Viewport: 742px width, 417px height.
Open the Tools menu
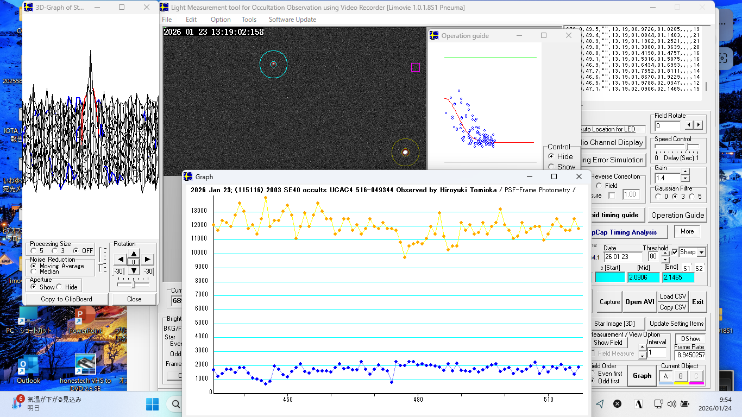pyautogui.click(x=249, y=20)
